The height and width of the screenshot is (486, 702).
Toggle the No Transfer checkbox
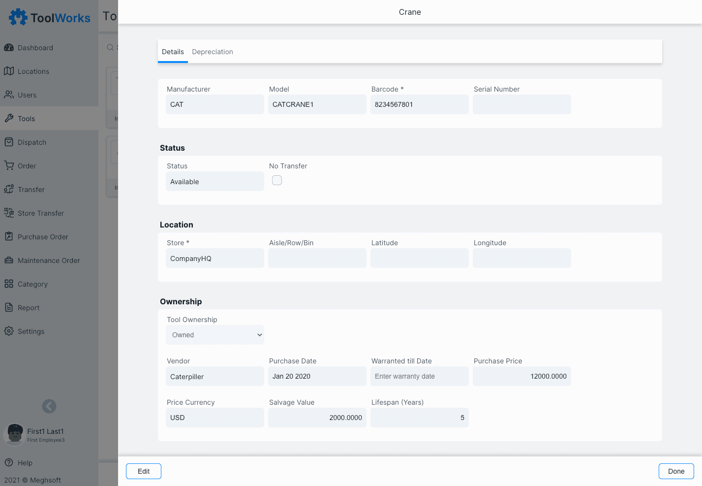click(x=277, y=180)
